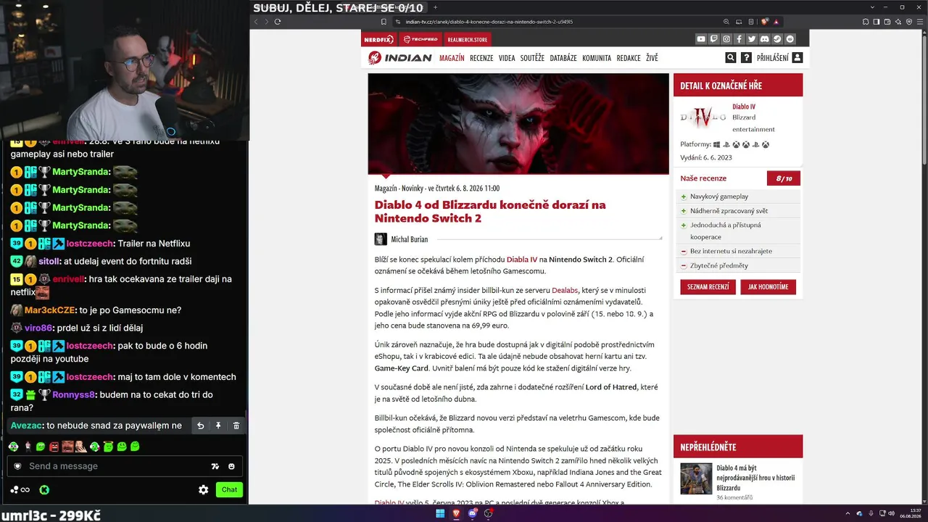This screenshot has height=522, width=928.
Task: Click the Přihlášení login link
Action: [773, 58]
